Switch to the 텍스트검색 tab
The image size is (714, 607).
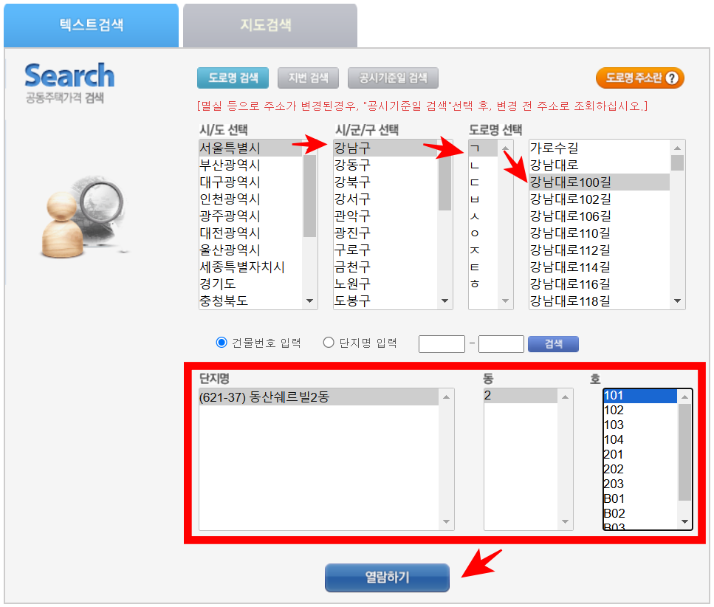(91, 24)
